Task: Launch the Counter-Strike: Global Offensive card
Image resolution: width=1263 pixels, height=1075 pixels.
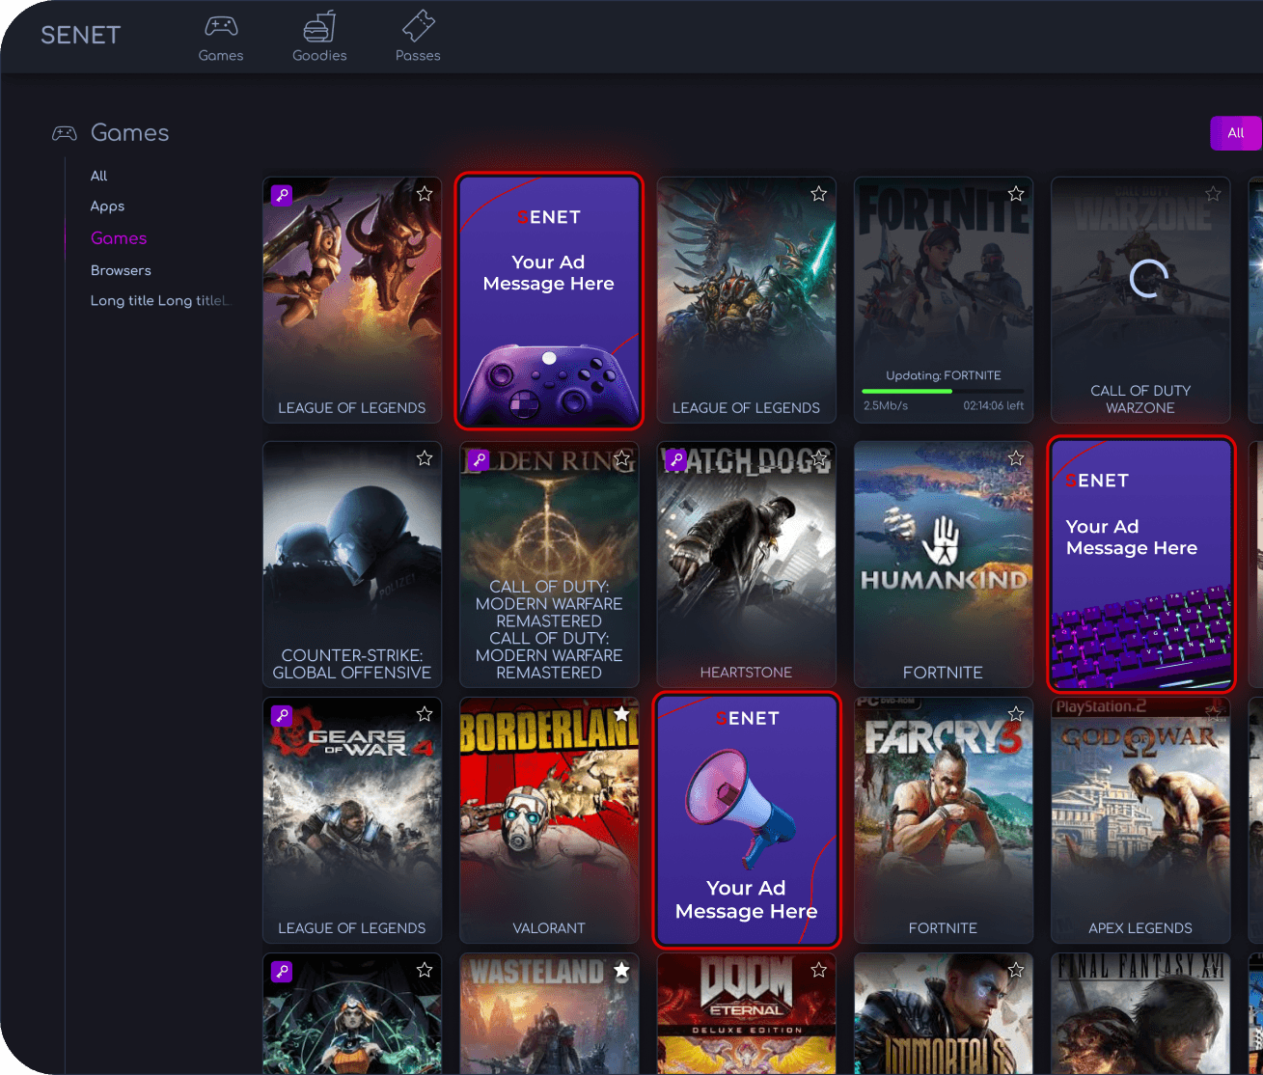Action: [x=352, y=565]
